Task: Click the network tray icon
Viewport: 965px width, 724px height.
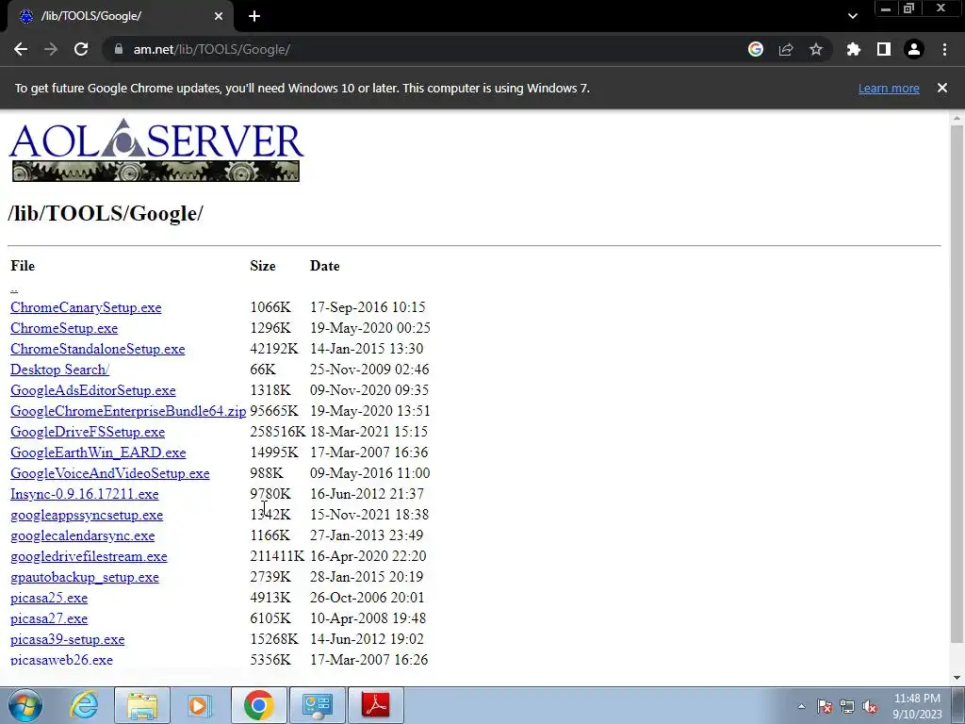Action: pos(847,706)
